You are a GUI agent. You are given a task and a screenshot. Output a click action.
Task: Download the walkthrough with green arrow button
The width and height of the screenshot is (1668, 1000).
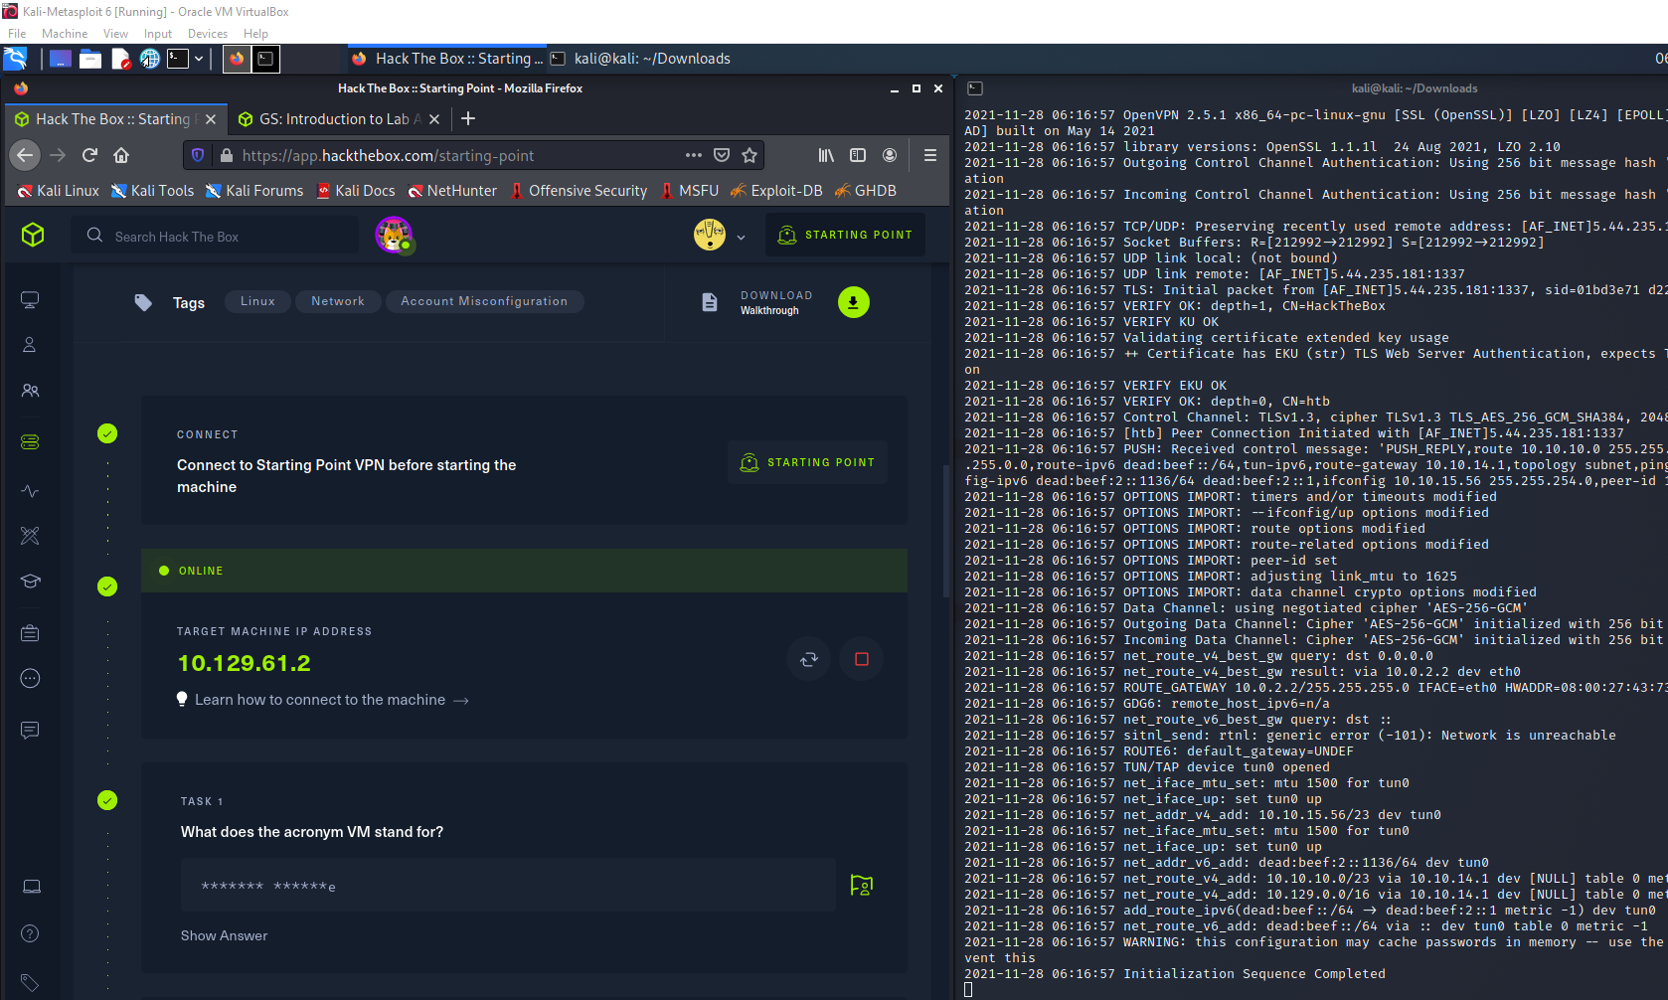point(854,302)
